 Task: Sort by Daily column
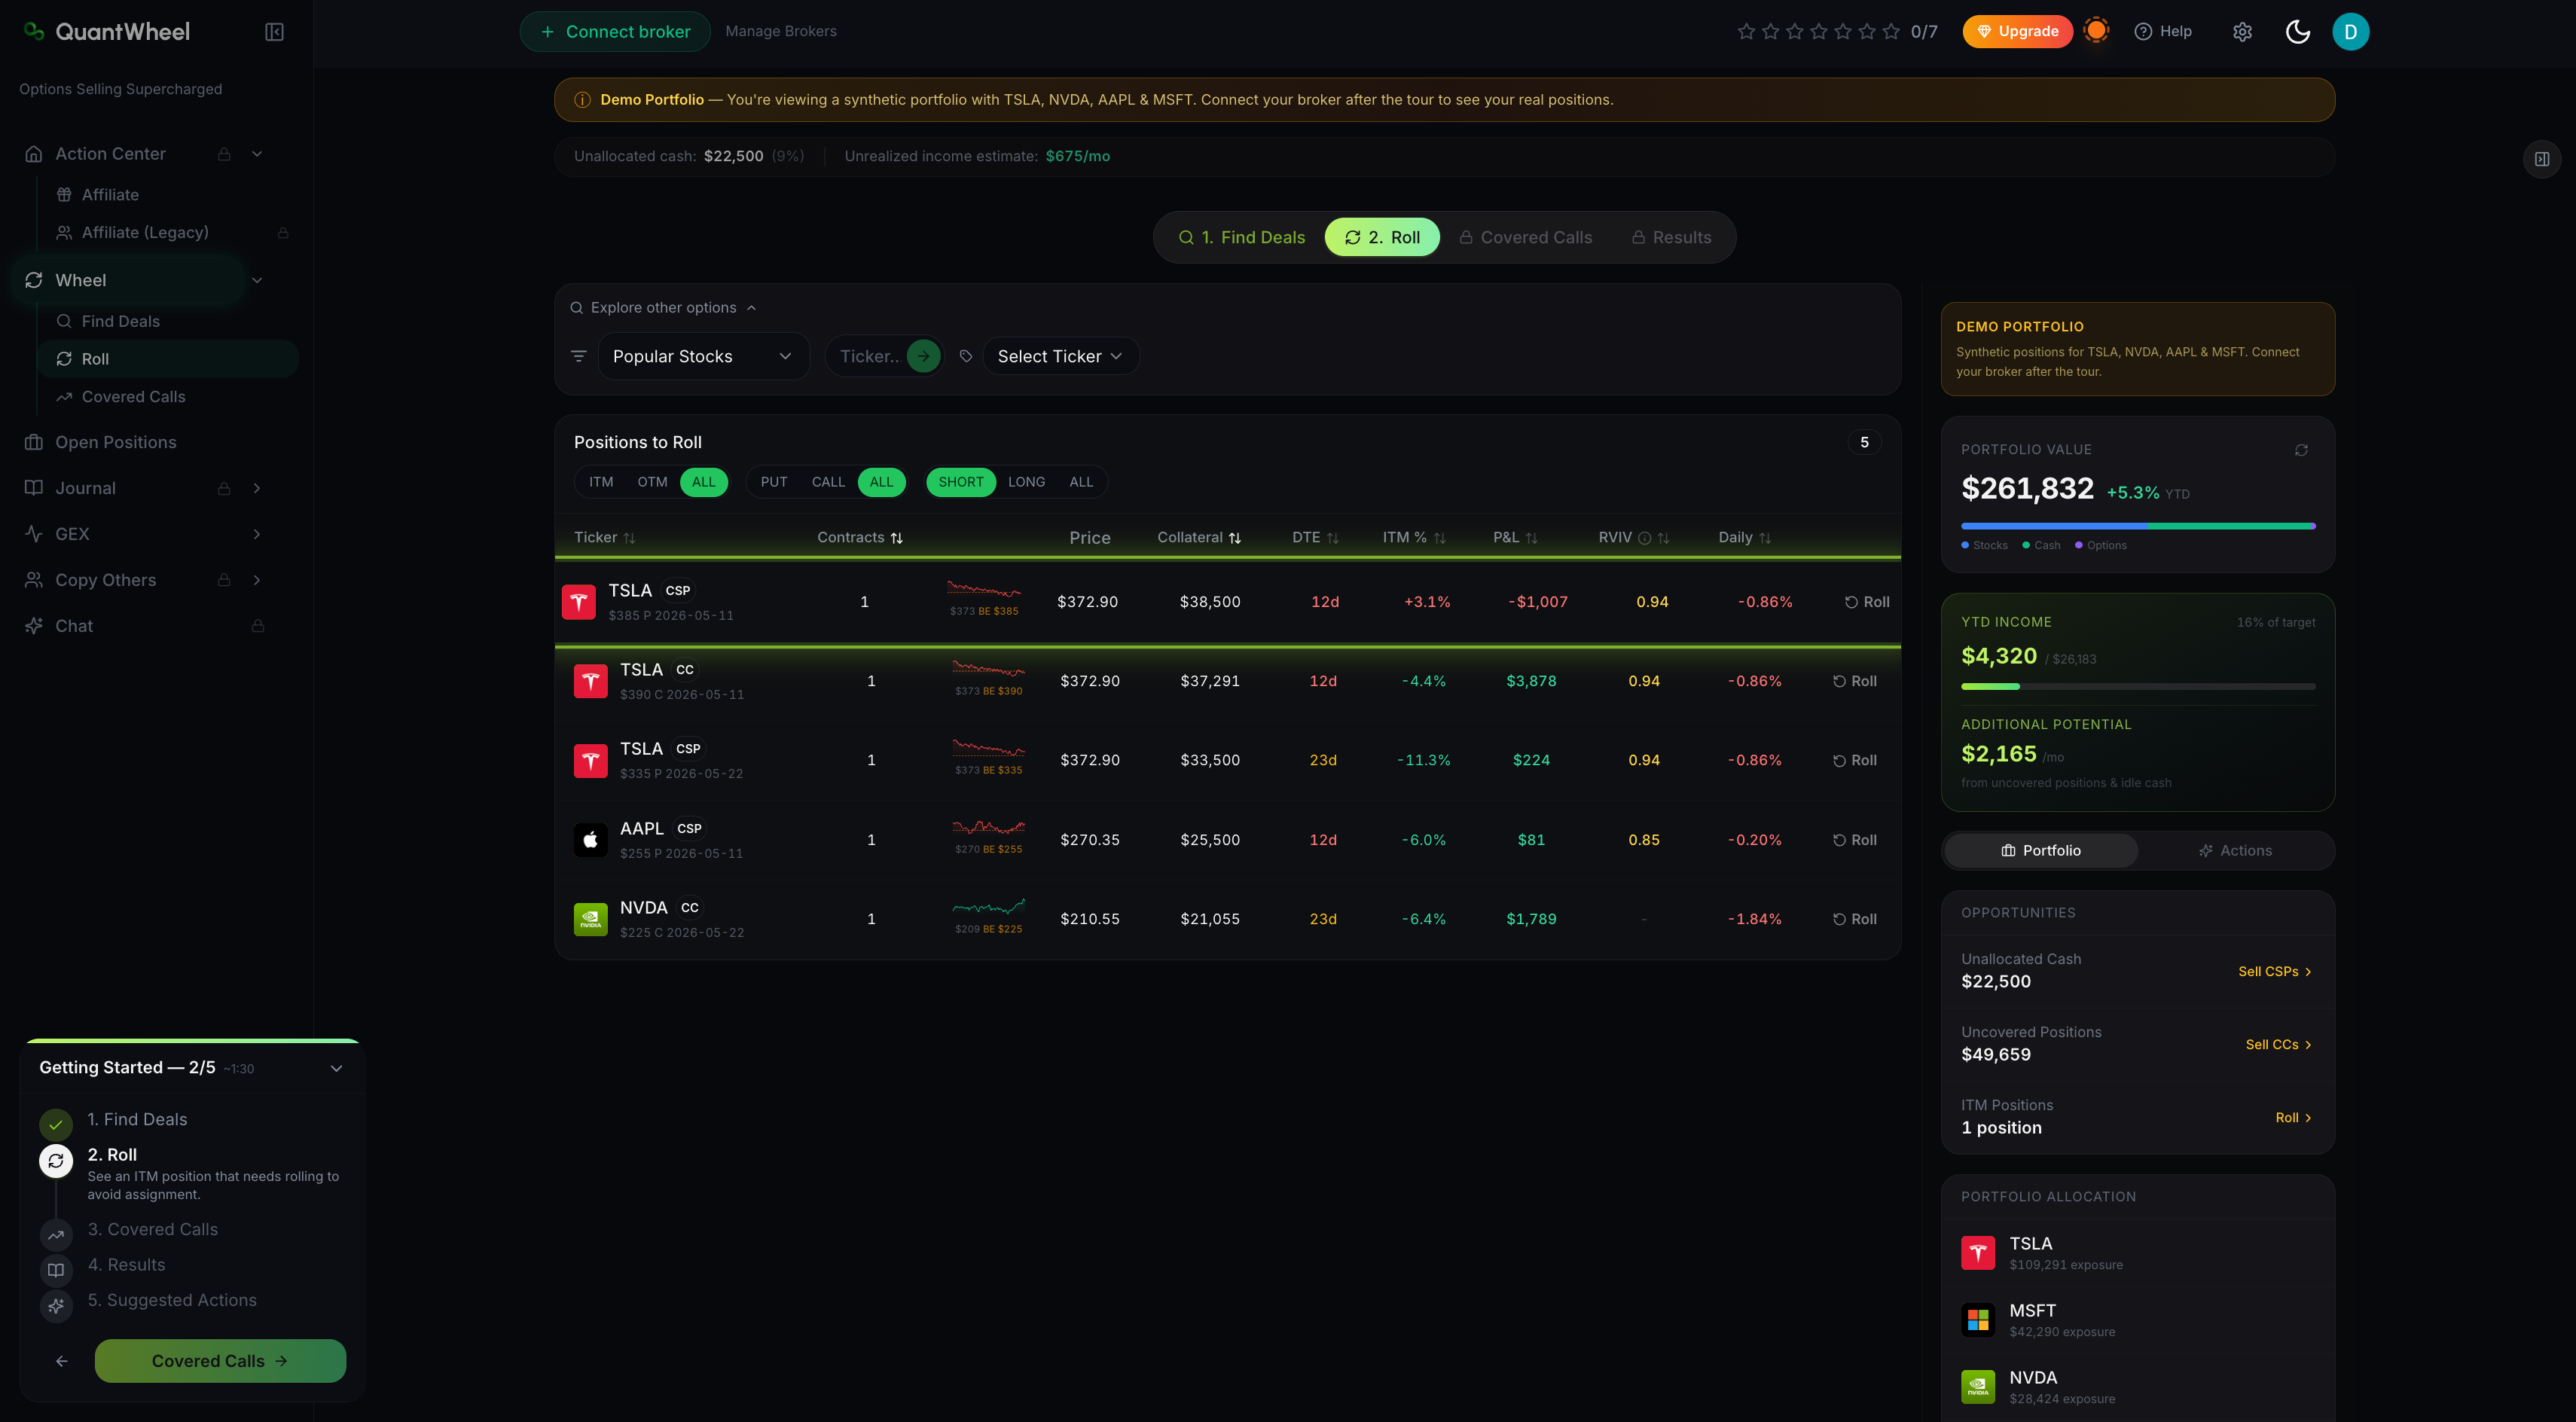[x=1744, y=538]
